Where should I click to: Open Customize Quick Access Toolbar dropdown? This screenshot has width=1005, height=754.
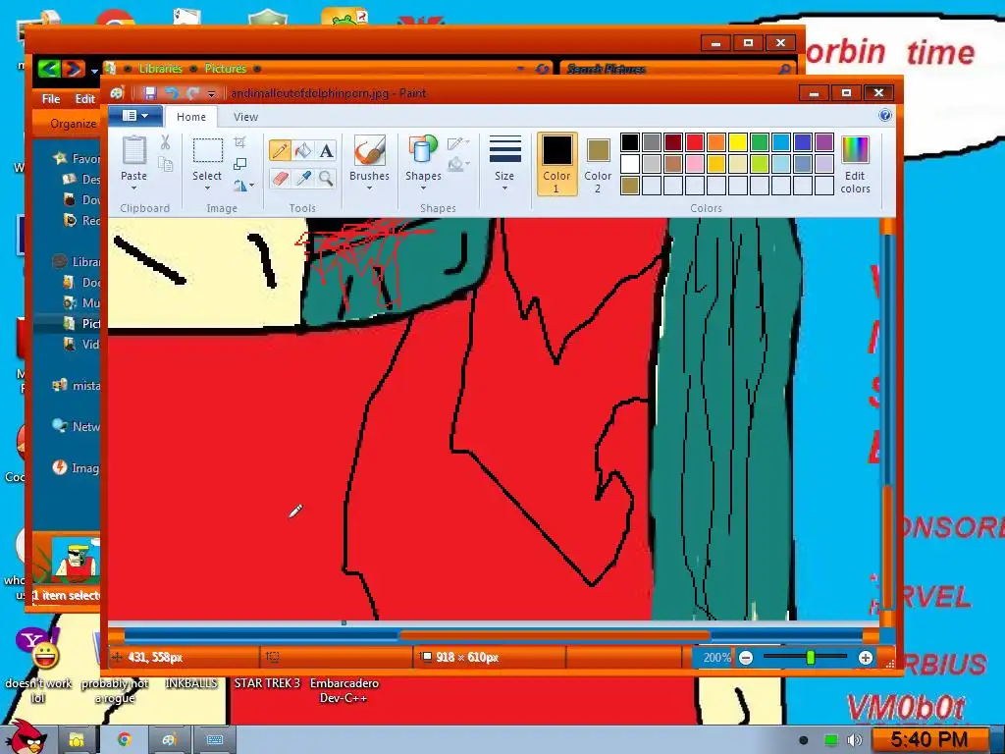212,94
